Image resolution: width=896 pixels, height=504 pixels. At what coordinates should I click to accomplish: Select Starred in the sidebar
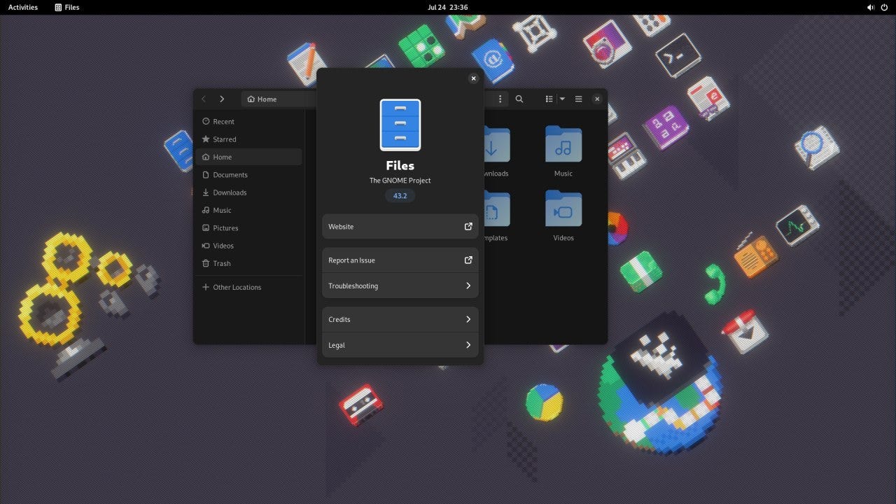249,139
